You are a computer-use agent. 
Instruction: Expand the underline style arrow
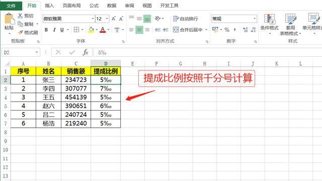[67, 30]
